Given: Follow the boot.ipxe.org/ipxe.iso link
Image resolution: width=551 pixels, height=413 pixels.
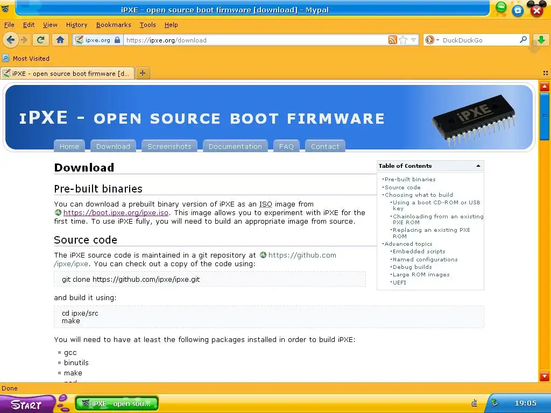Looking at the screenshot, I should tap(116, 212).
